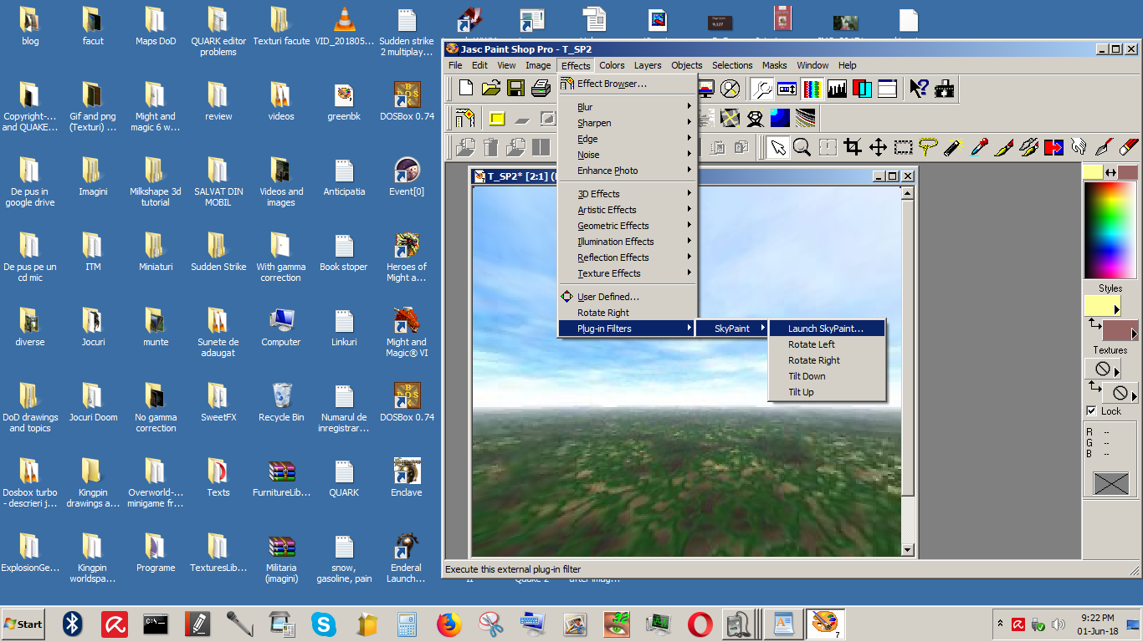Viewport: 1143px width, 642px height.
Task: Choose User Defined from Effects menu
Action: [x=628, y=297]
